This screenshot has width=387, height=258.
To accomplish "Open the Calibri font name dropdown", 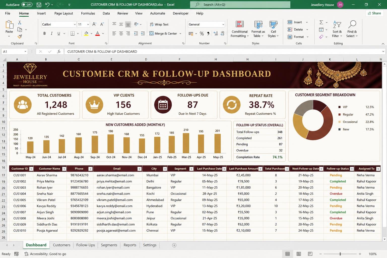I will click(75, 24).
